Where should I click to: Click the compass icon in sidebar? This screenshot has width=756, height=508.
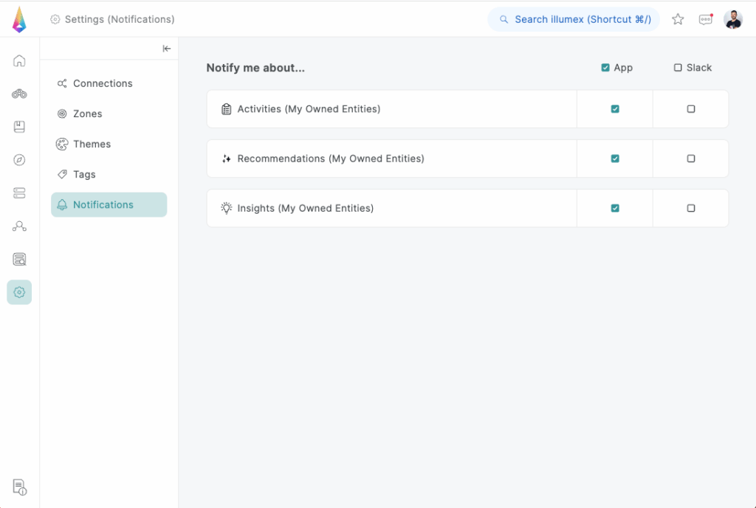click(x=19, y=160)
